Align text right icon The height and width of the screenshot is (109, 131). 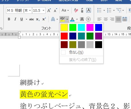[112, 19]
